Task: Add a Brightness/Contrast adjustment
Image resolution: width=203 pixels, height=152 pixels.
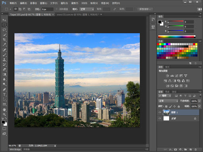Action: (167, 76)
